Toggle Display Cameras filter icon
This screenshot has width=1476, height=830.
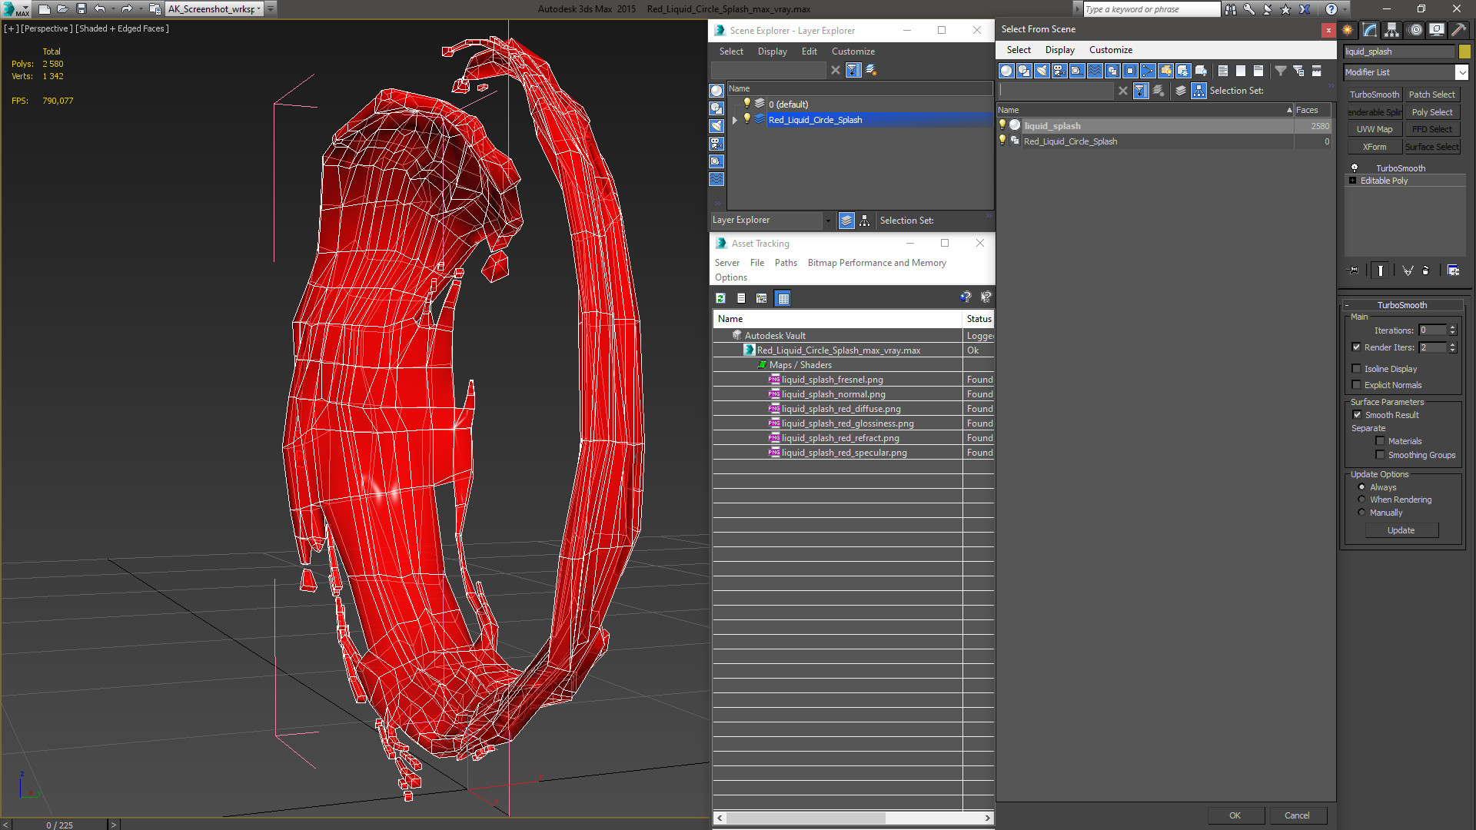(x=1059, y=71)
